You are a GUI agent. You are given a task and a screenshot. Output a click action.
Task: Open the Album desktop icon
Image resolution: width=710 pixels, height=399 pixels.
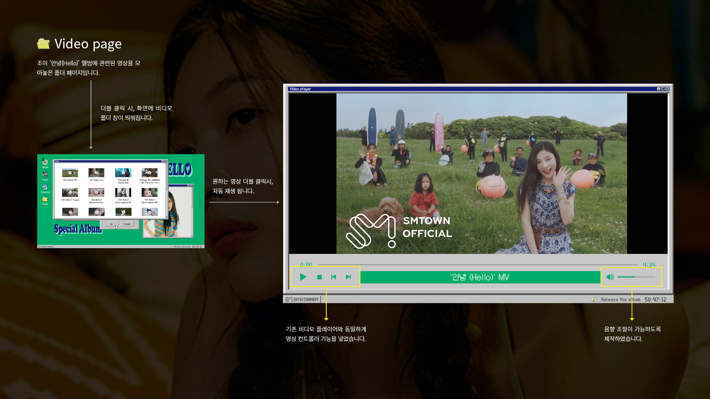click(x=45, y=163)
